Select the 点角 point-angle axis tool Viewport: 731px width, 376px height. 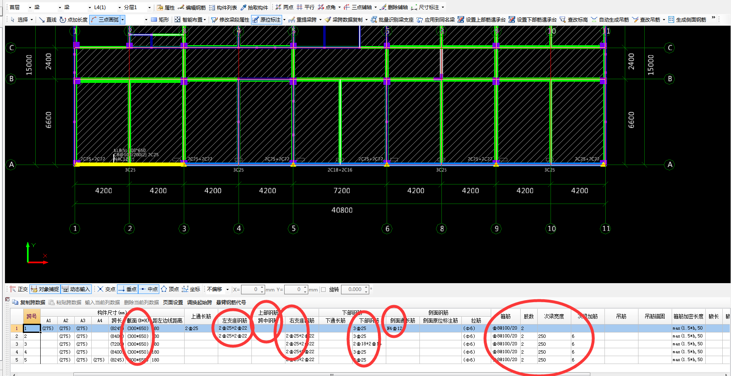pyautogui.click(x=327, y=7)
